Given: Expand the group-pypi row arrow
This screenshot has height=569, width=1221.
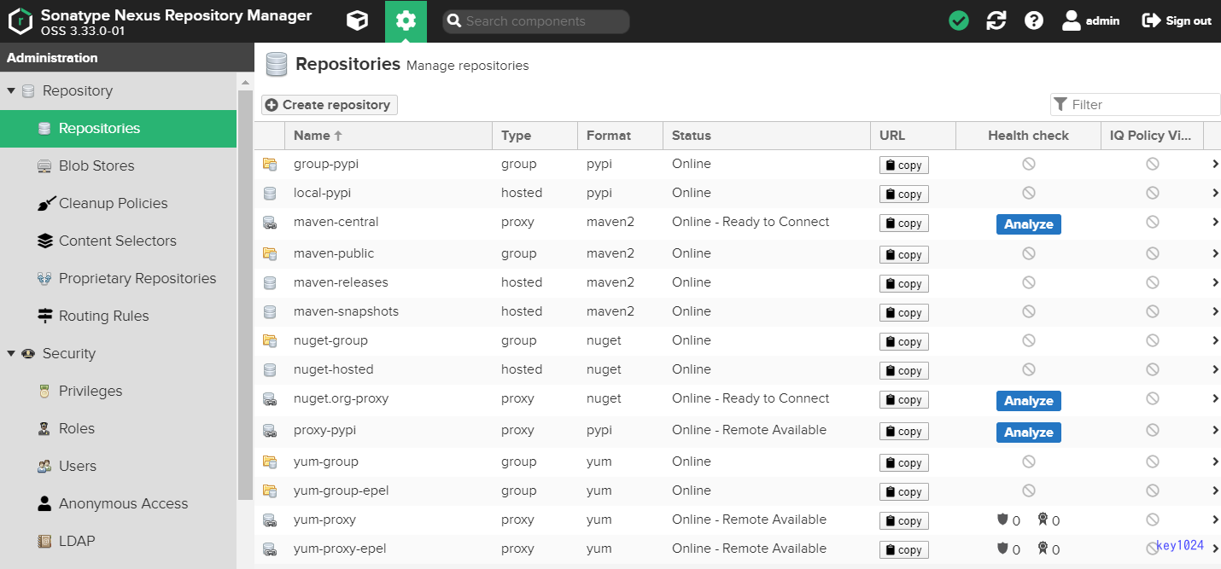Looking at the screenshot, I should [x=1215, y=164].
